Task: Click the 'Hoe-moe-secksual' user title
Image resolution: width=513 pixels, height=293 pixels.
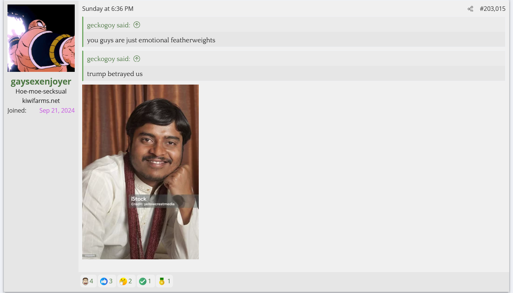Action: pyautogui.click(x=41, y=91)
